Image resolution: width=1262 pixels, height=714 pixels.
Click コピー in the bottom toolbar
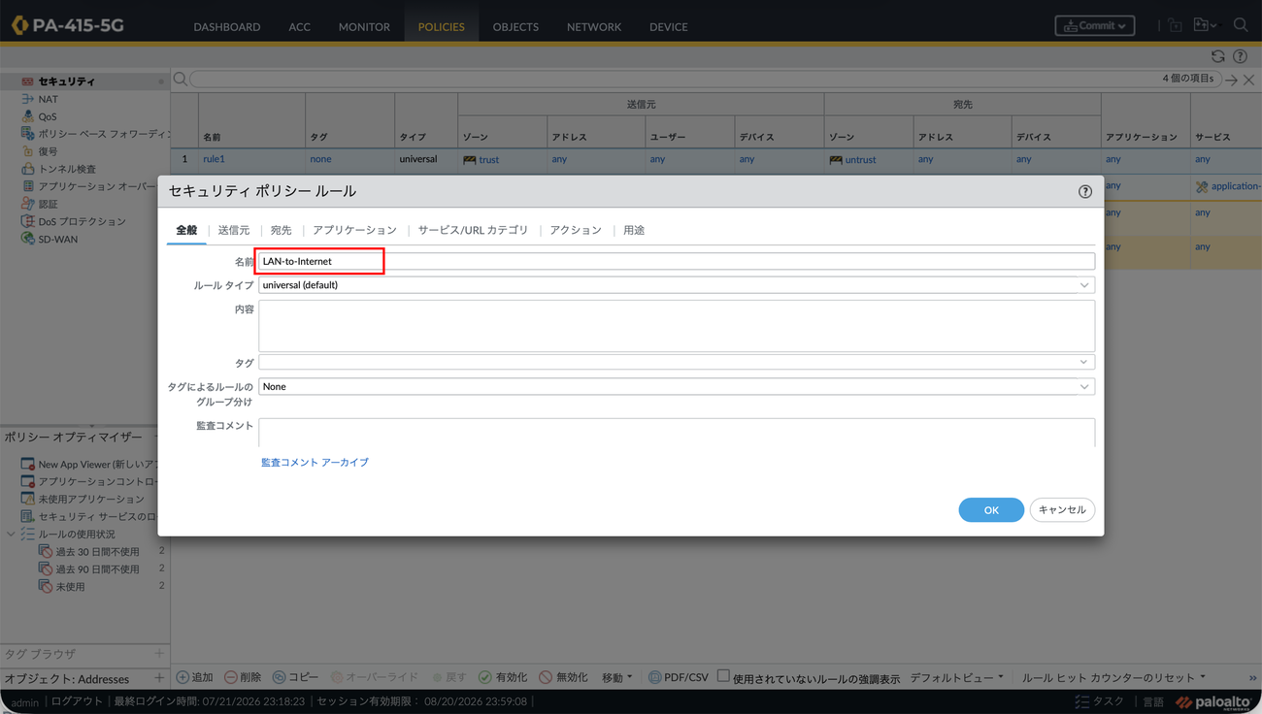click(295, 677)
